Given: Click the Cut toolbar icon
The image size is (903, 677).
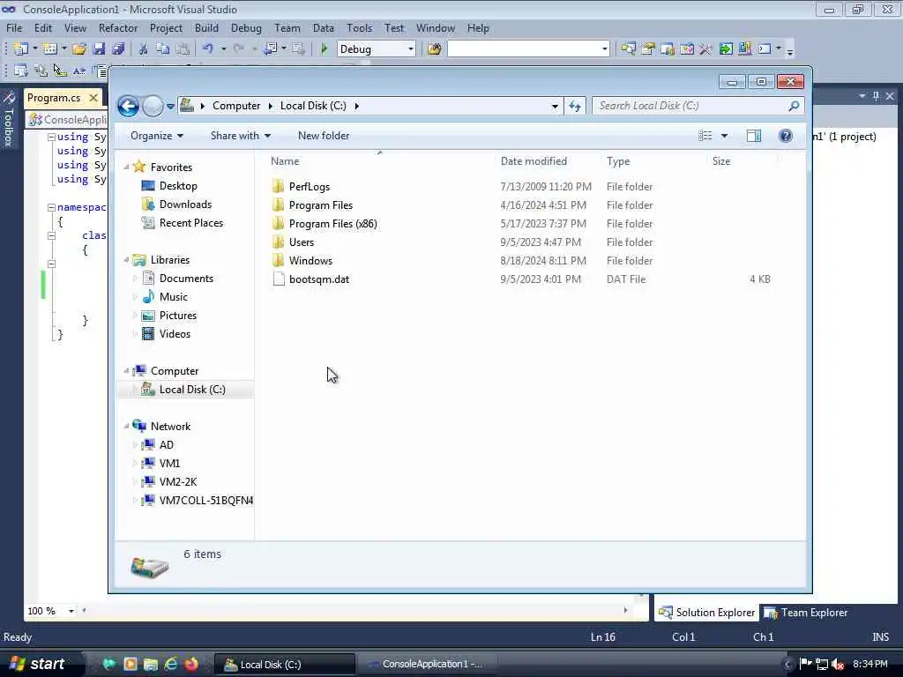Looking at the screenshot, I should coord(144,49).
